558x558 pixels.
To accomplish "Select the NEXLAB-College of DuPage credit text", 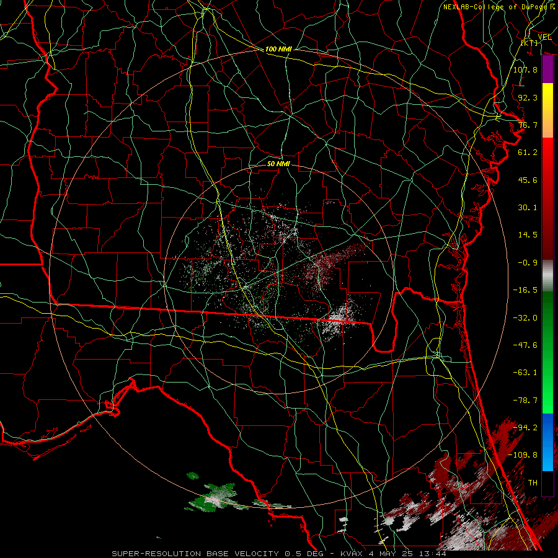I will [499, 7].
